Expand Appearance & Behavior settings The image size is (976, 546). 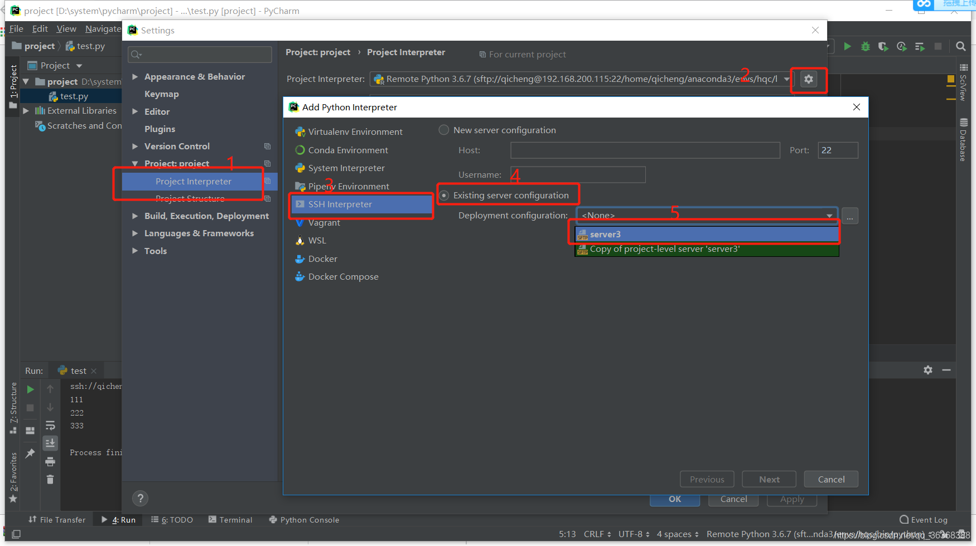pyautogui.click(x=135, y=77)
